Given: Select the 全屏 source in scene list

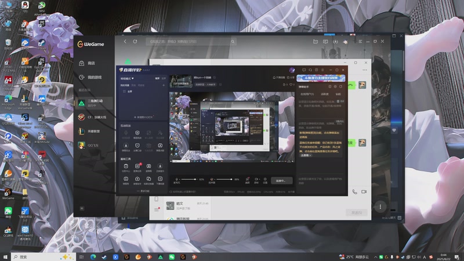Looking at the screenshot, I should [x=128, y=92].
